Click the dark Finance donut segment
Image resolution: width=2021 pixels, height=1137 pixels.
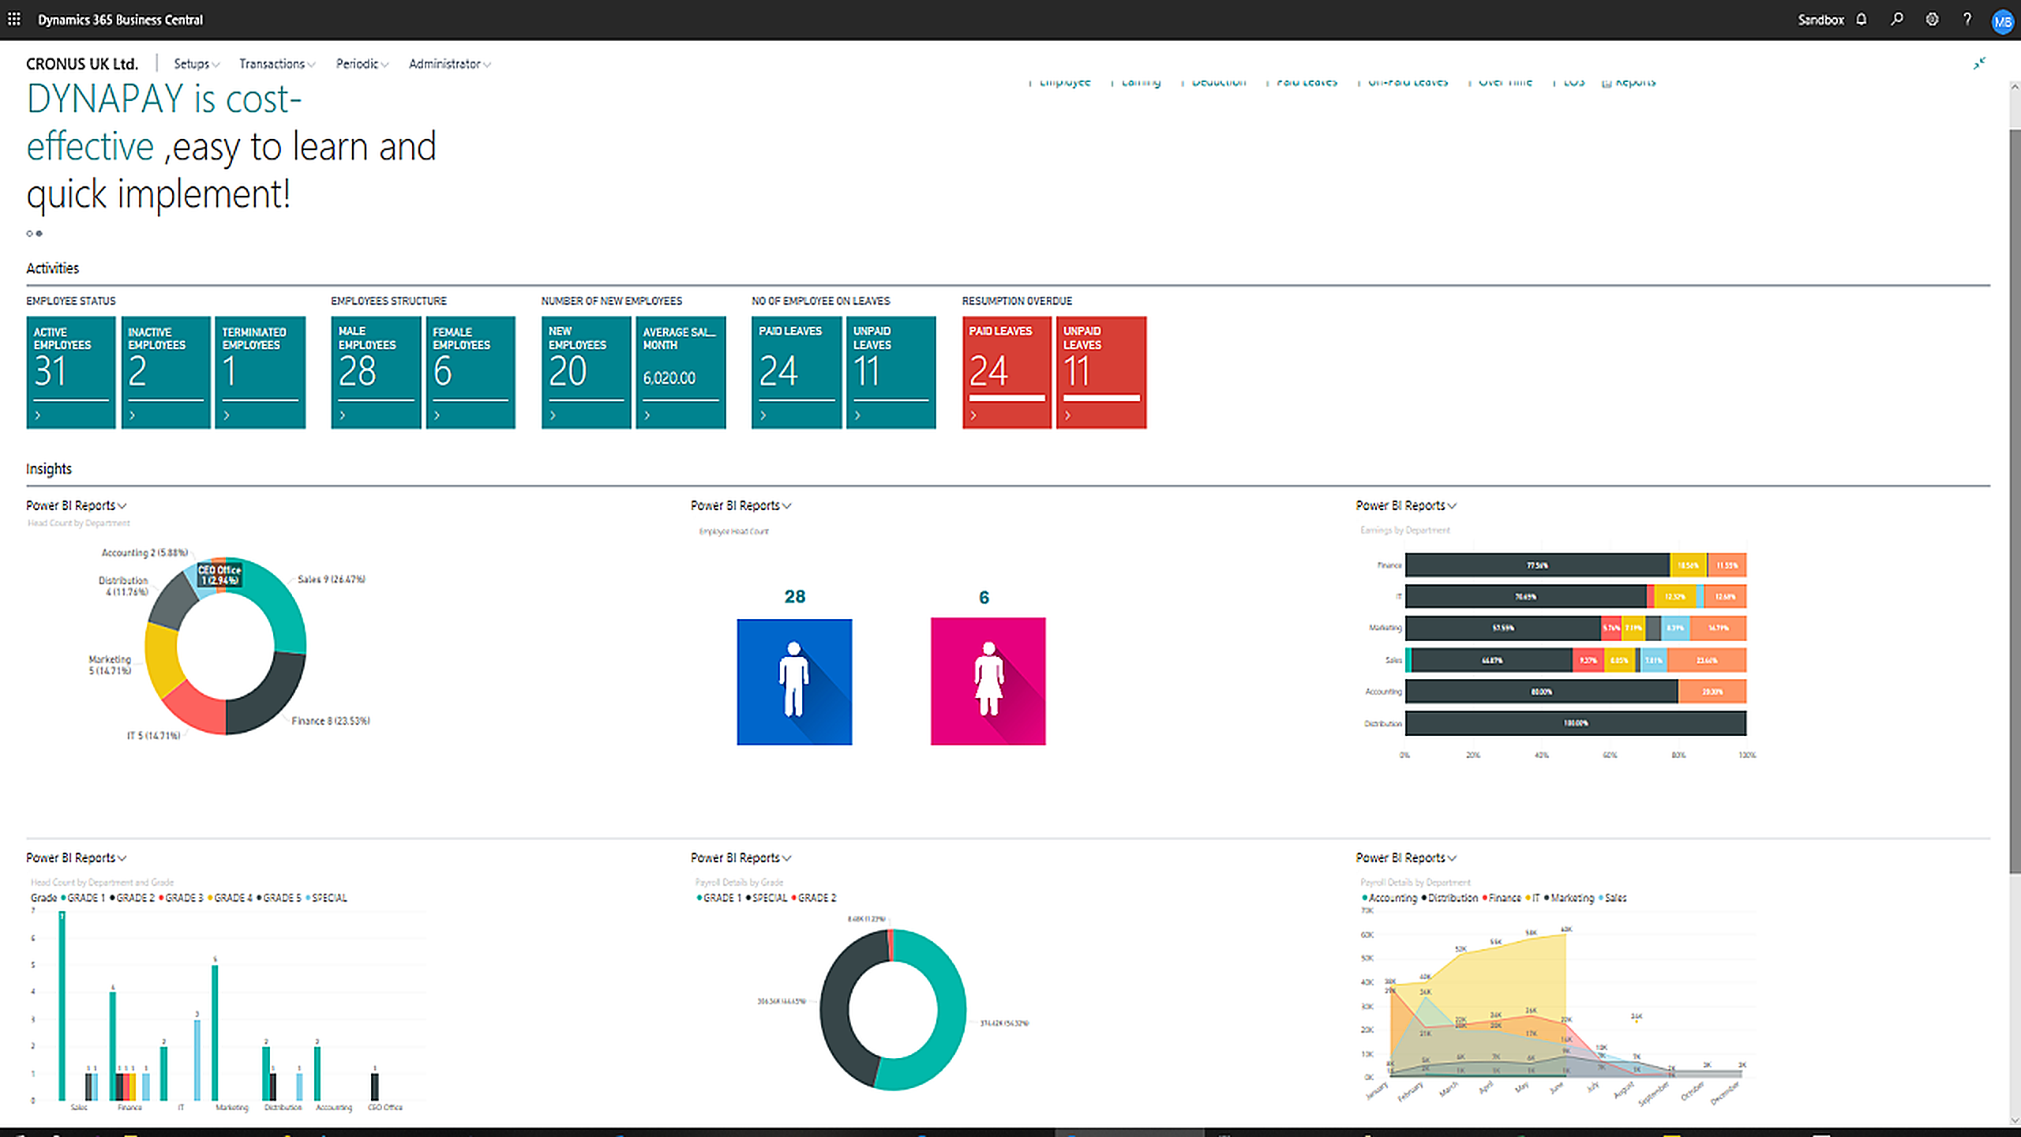(x=272, y=695)
